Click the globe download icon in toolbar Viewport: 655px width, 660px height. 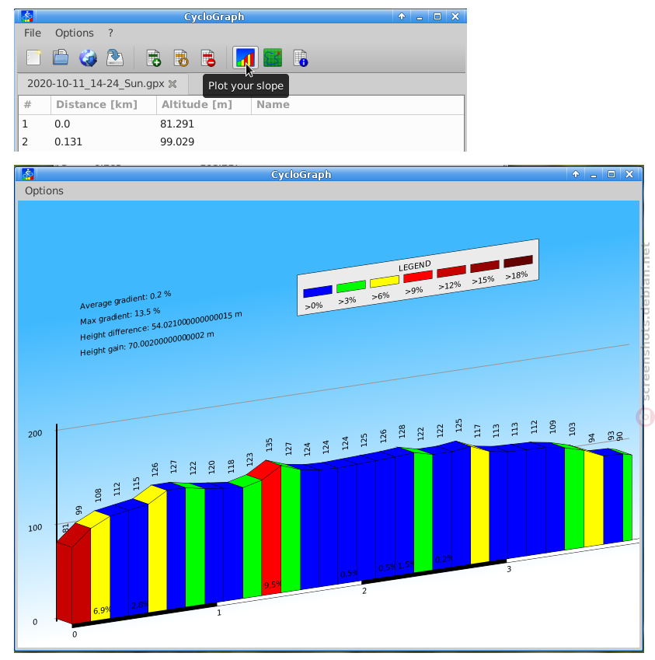pos(88,58)
